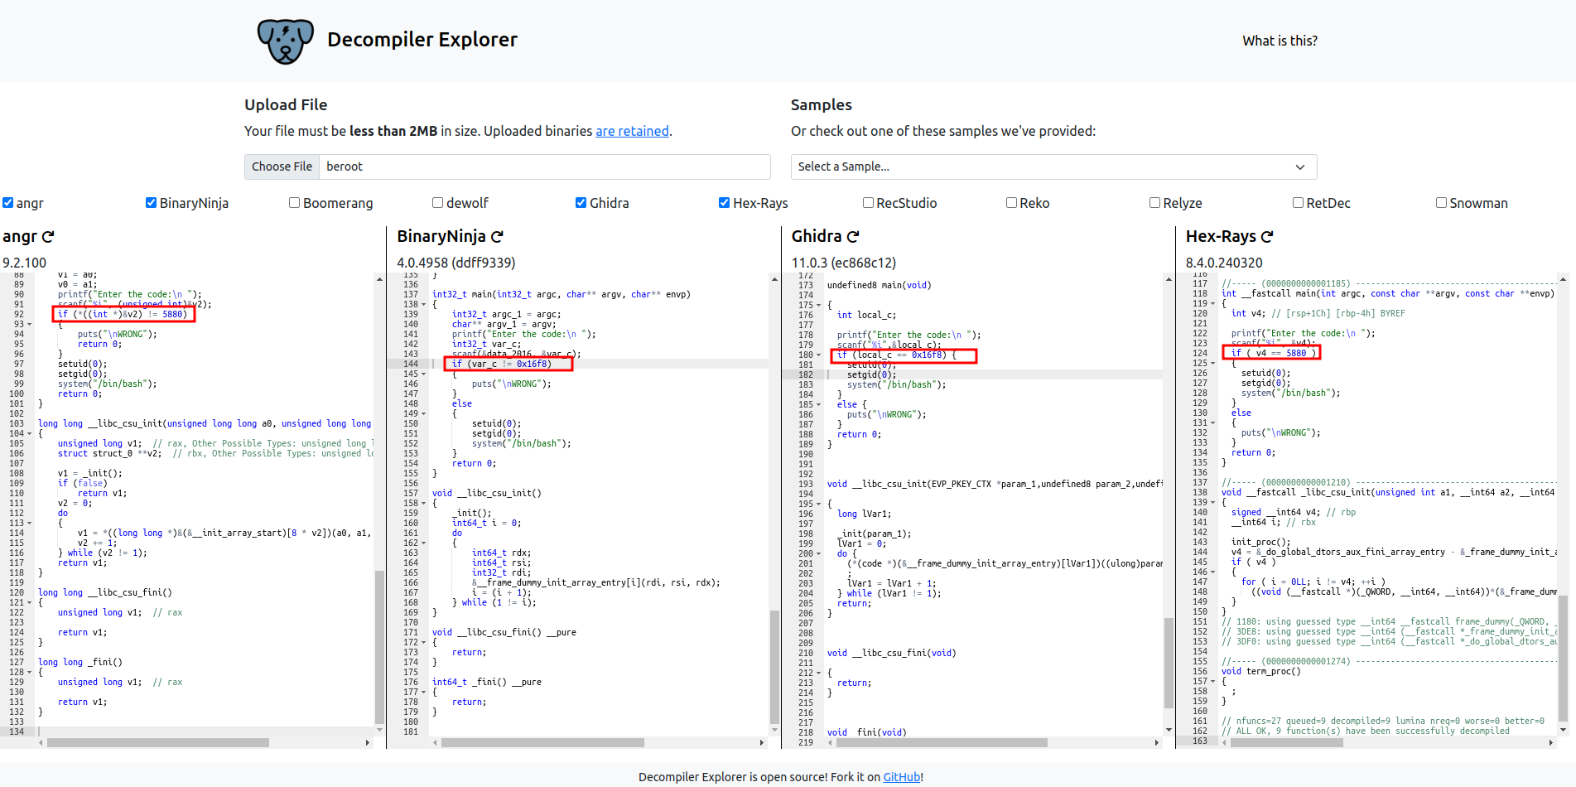Click BinaryNinja line 'if (var_c != 0x16f8)'
This screenshot has width=1576, height=787.
[x=501, y=364]
